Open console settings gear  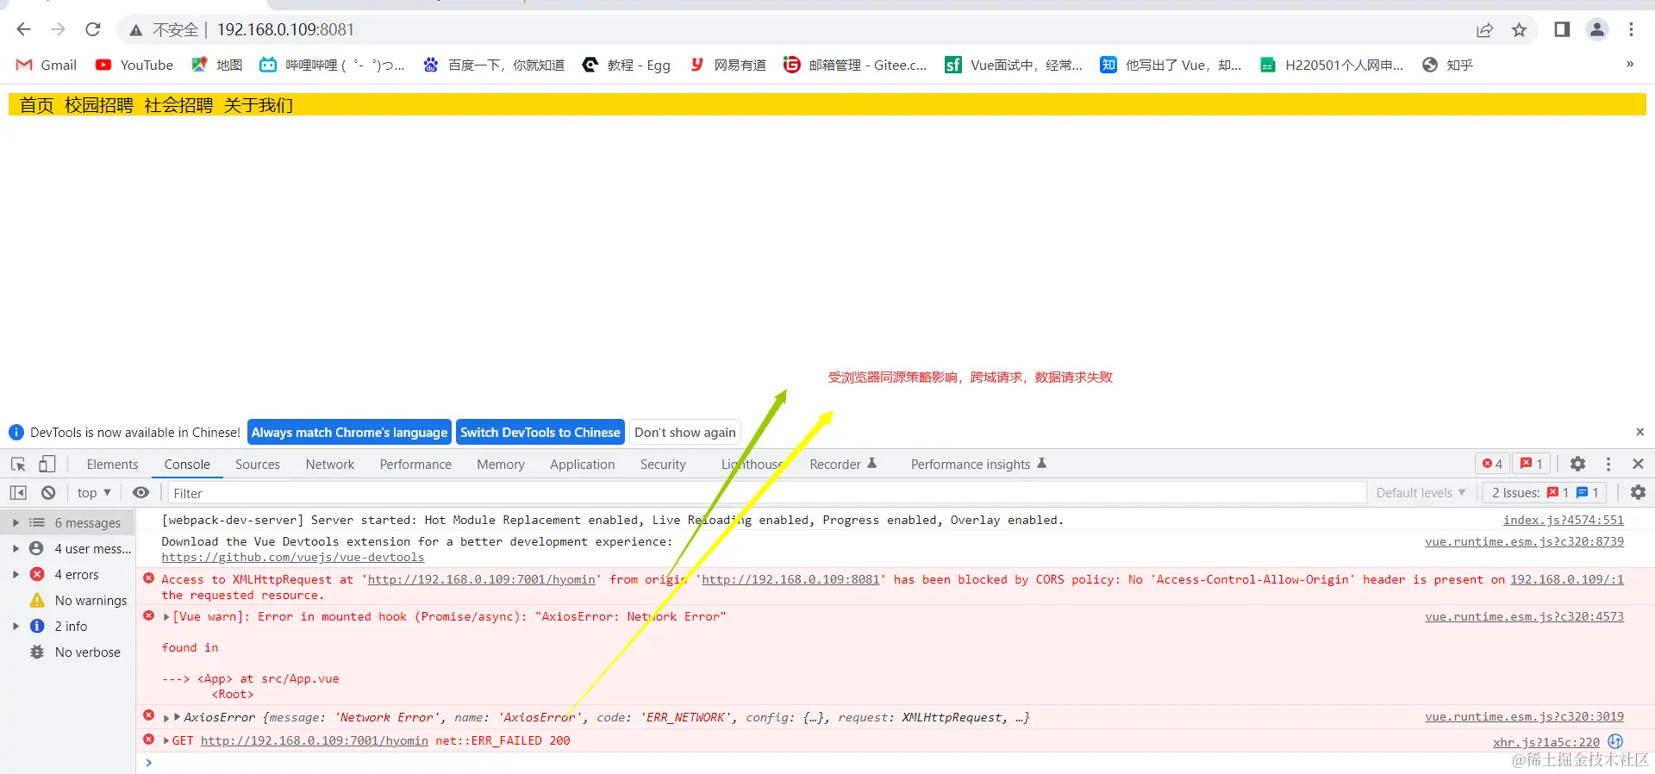pos(1638,492)
